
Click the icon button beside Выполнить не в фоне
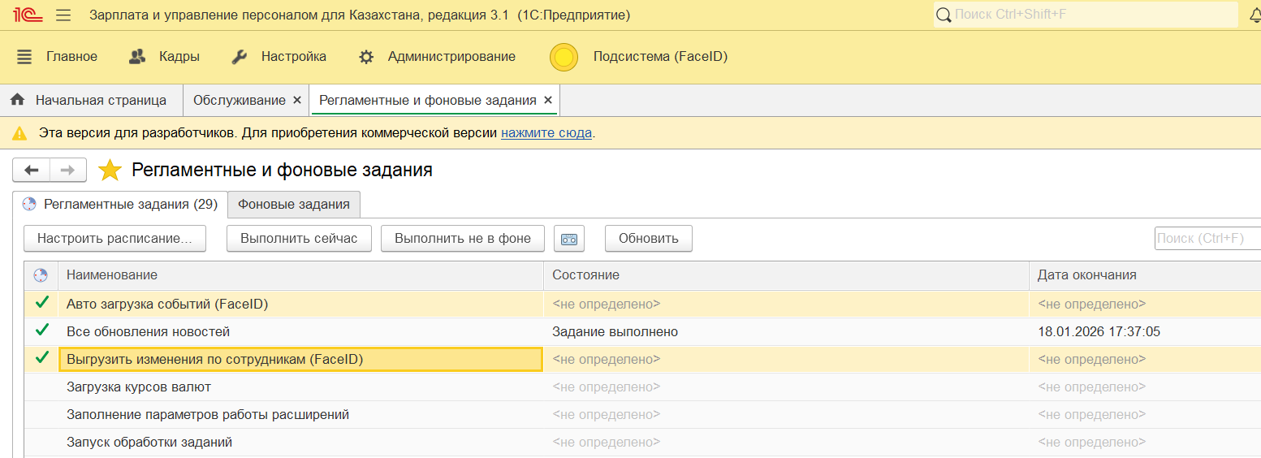coord(569,239)
